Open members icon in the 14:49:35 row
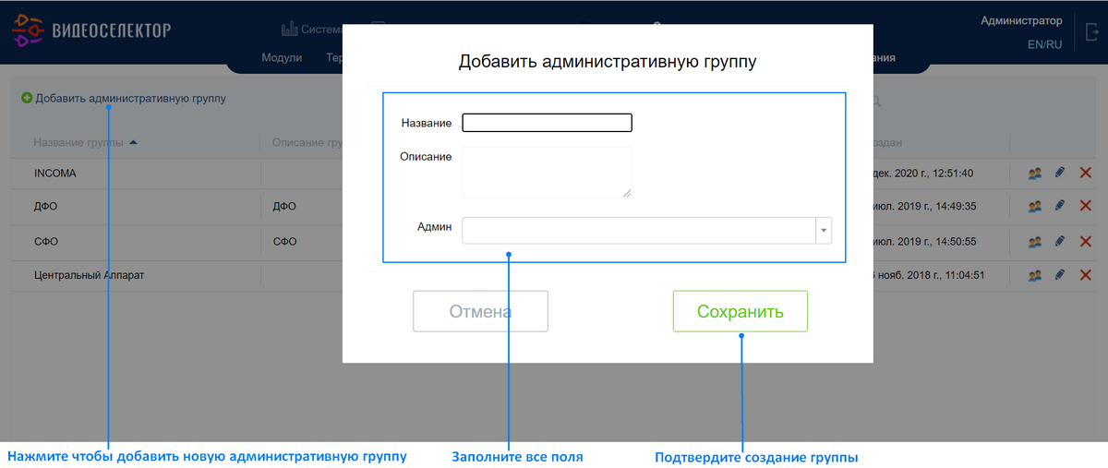Image resolution: width=1108 pixels, height=468 pixels. pyautogui.click(x=1035, y=206)
